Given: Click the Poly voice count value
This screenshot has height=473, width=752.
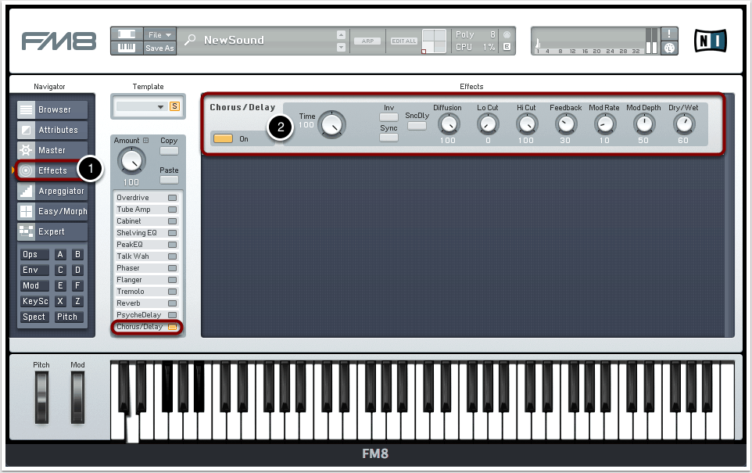Looking at the screenshot, I should 492,34.
